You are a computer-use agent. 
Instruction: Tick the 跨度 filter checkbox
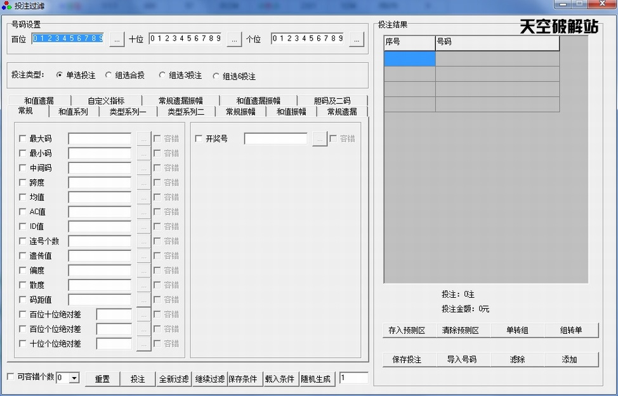pyautogui.click(x=23, y=182)
